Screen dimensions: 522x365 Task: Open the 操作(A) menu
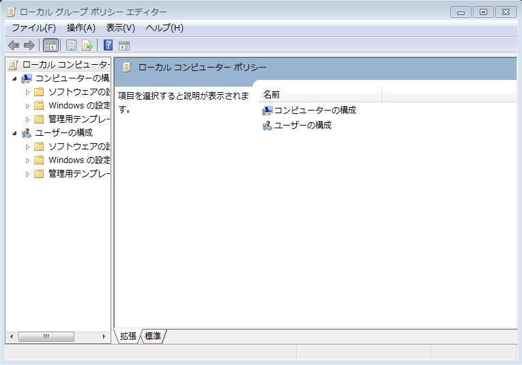click(x=81, y=28)
